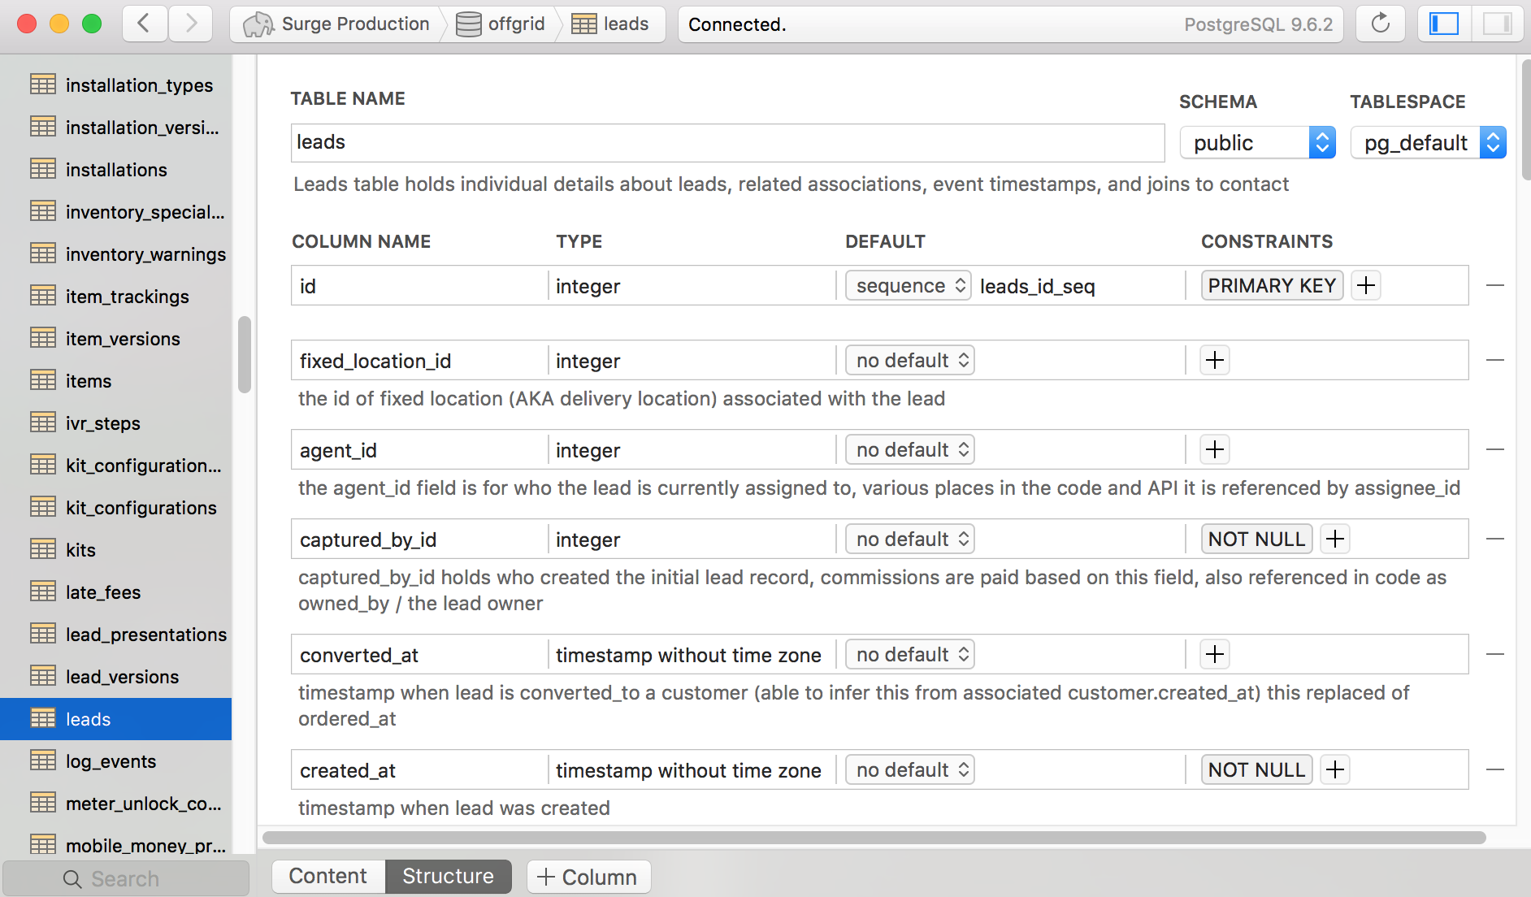1531x897 pixels.
Task: Remove the agent_id column with the minus
Action: coord(1495,449)
